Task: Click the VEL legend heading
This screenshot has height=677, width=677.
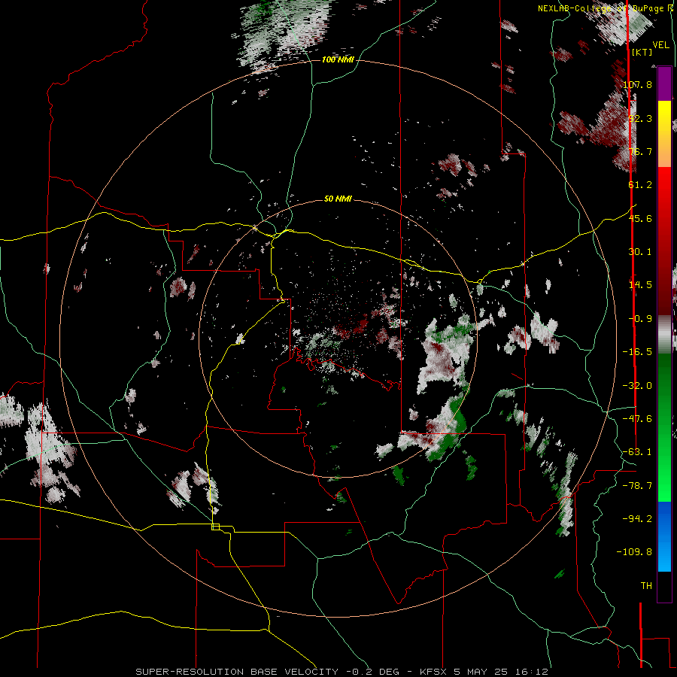Action: (x=661, y=45)
